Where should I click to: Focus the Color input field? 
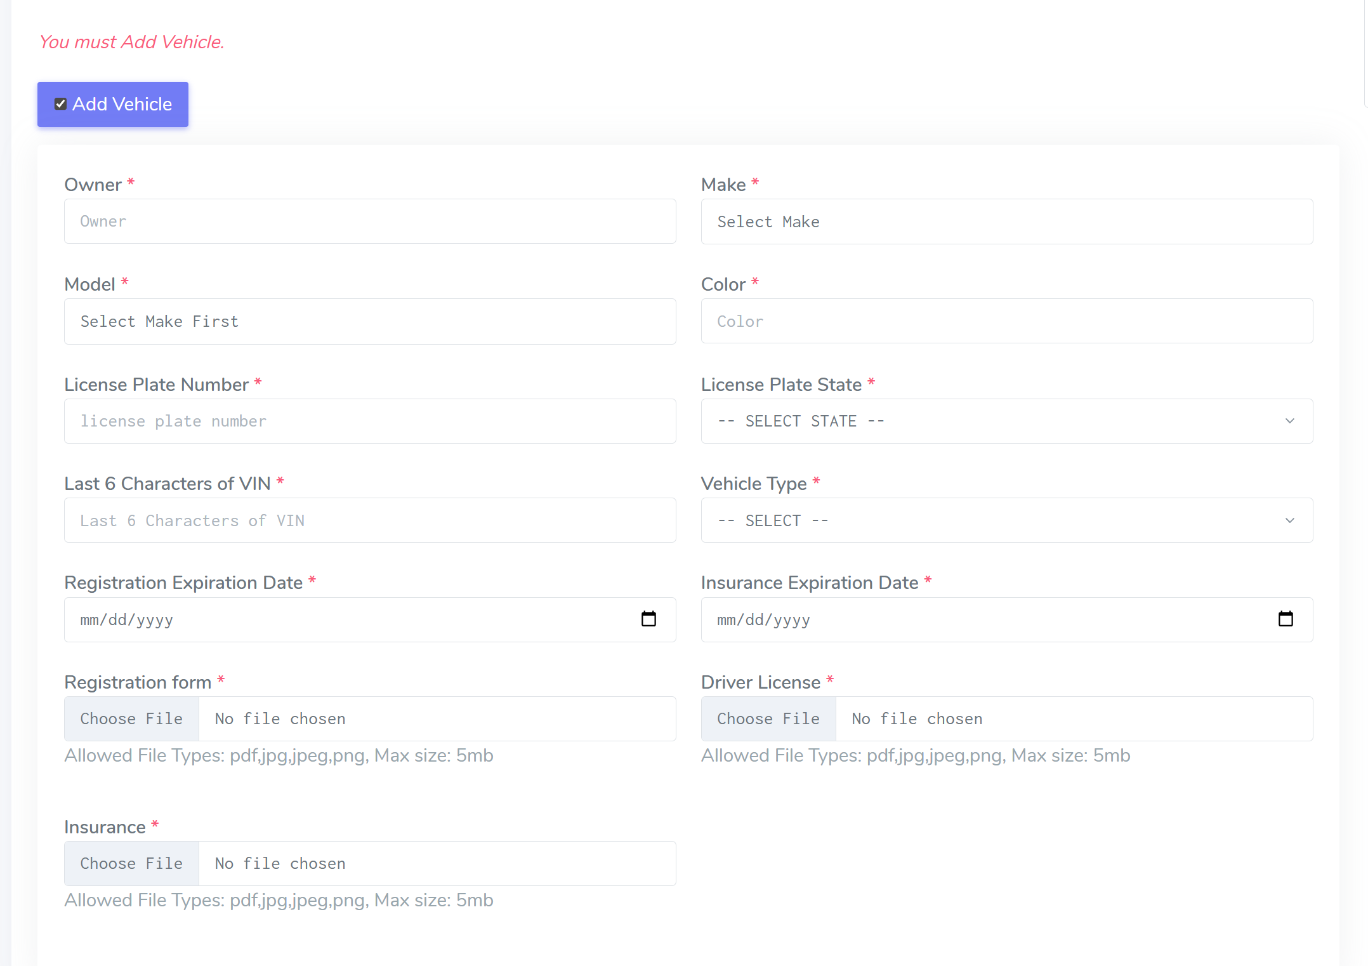(1006, 321)
